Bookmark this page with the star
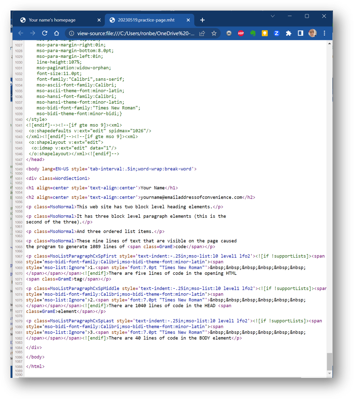354x399 pixels. 214,33
